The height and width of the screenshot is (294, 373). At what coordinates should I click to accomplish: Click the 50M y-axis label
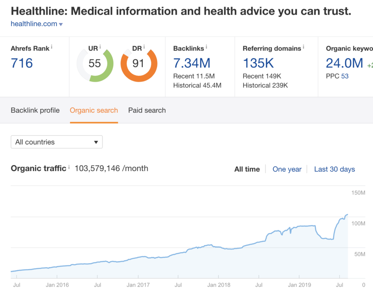tap(360, 254)
